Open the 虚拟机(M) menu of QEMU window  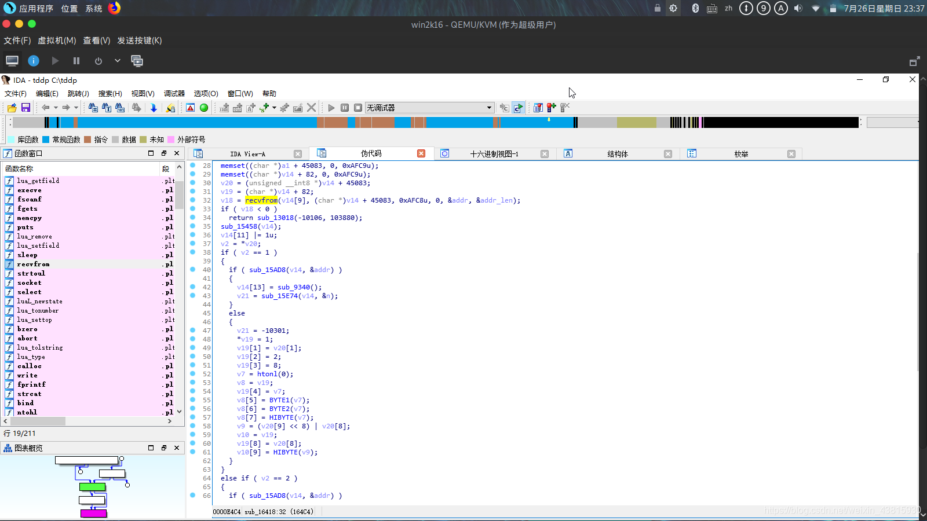click(x=57, y=41)
